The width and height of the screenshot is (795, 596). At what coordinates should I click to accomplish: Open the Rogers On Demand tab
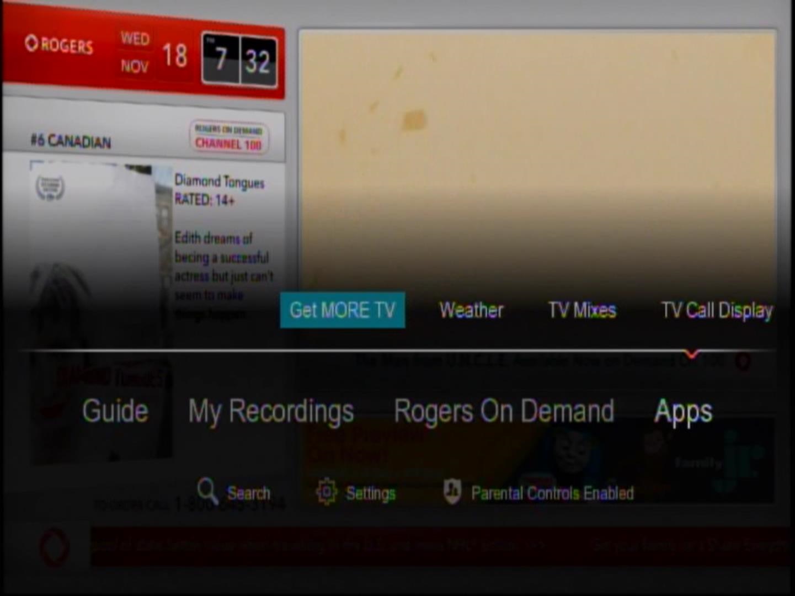[x=504, y=411]
